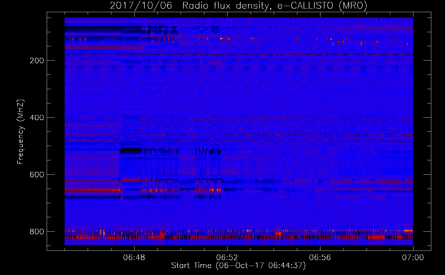Click the 07:00 time tick label
The image size is (445, 275).
(x=413, y=258)
